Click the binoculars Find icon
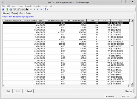 click(27, 9)
